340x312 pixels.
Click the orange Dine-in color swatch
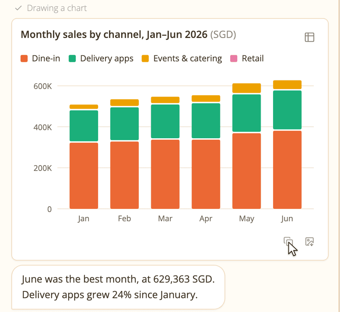(24, 59)
